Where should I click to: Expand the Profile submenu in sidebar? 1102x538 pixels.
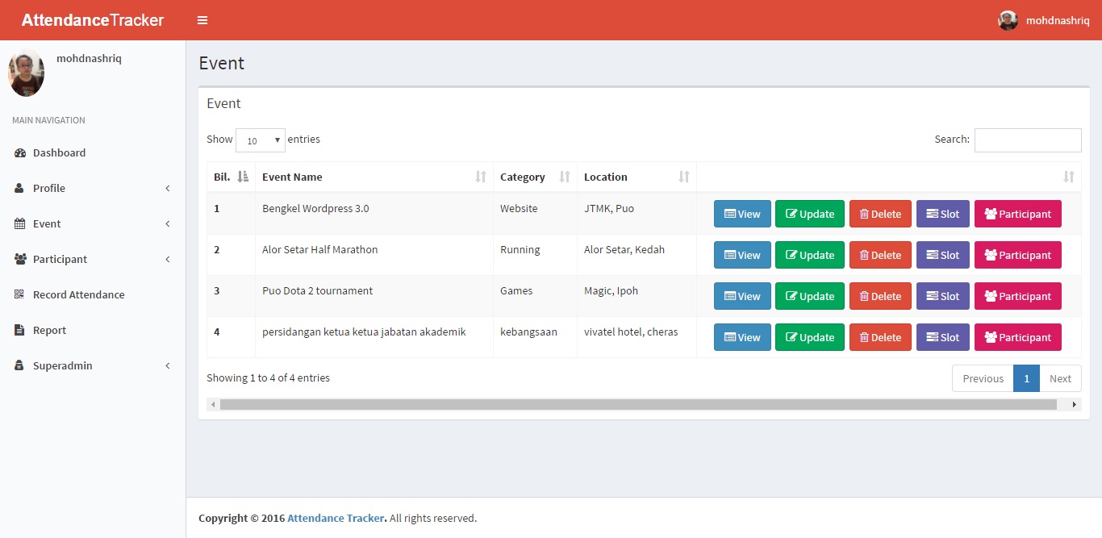click(93, 188)
